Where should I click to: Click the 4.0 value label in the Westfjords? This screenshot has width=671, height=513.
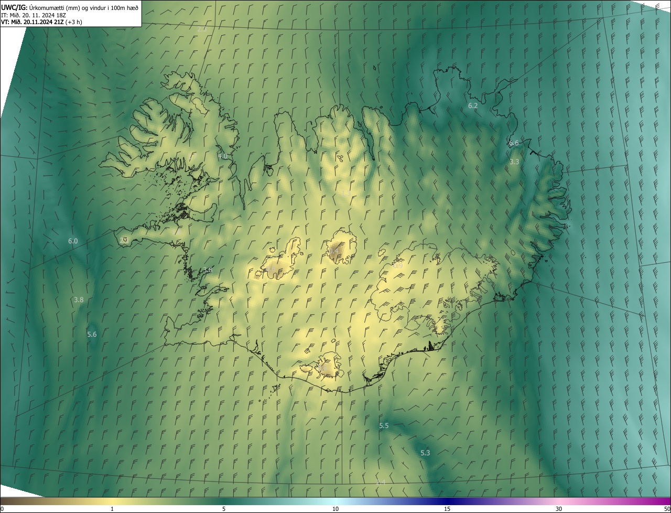tap(223, 156)
